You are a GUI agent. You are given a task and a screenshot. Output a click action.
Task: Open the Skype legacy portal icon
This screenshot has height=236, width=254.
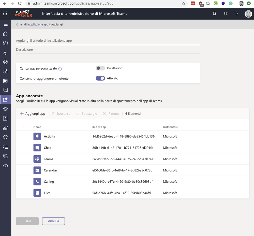click(x=5, y=156)
